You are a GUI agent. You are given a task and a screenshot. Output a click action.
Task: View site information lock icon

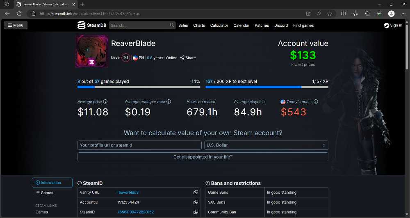pos(34,14)
